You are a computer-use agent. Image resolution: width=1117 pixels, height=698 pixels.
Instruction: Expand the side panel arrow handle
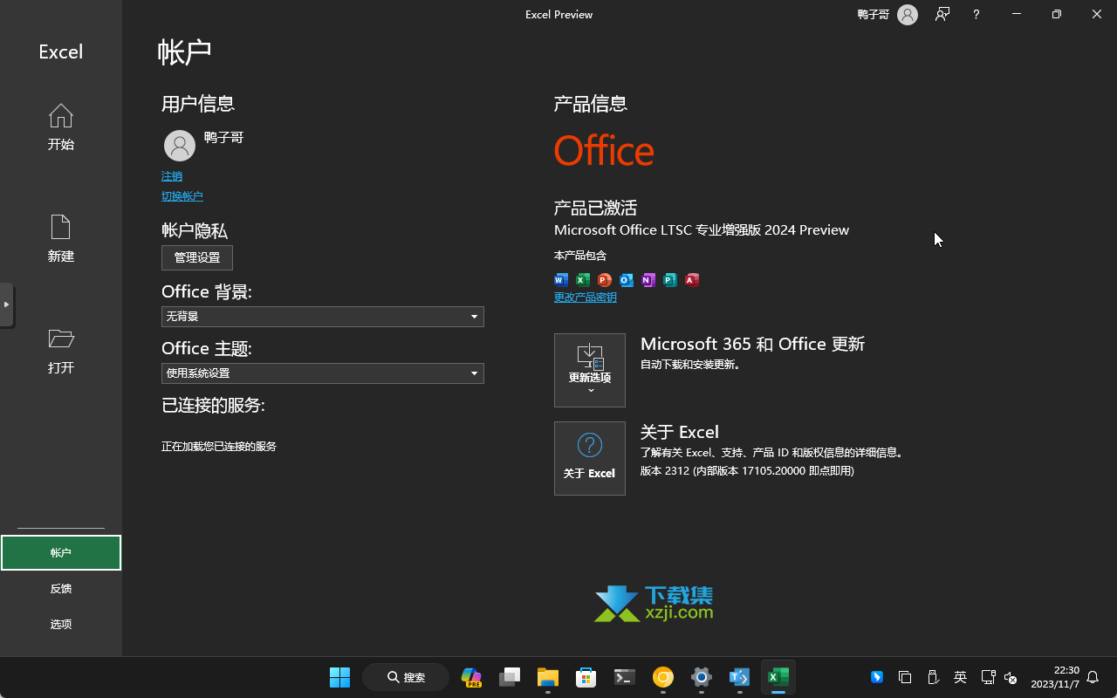pyautogui.click(x=6, y=305)
